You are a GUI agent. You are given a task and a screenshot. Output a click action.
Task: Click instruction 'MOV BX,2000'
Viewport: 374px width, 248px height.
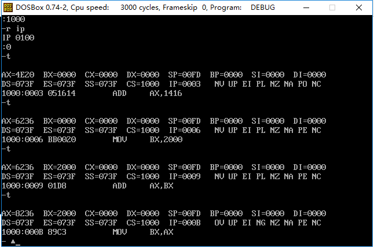click(x=148, y=139)
